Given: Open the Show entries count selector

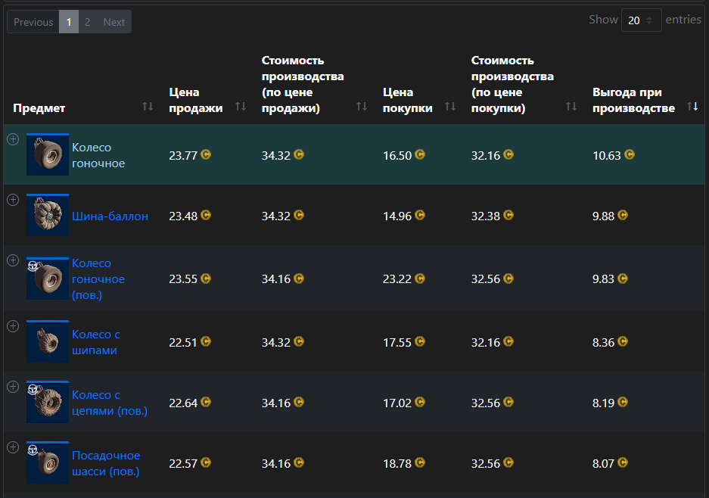Looking at the screenshot, I should [x=641, y=20].
